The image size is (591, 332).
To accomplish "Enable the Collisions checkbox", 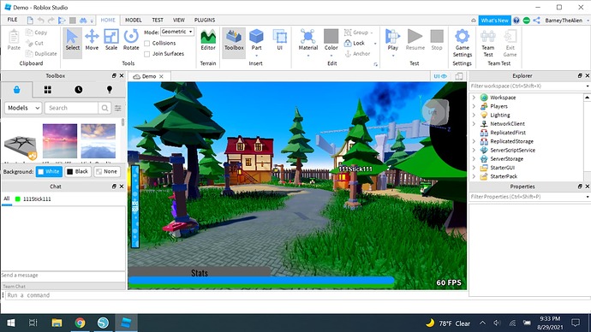I will coord(147,44).
